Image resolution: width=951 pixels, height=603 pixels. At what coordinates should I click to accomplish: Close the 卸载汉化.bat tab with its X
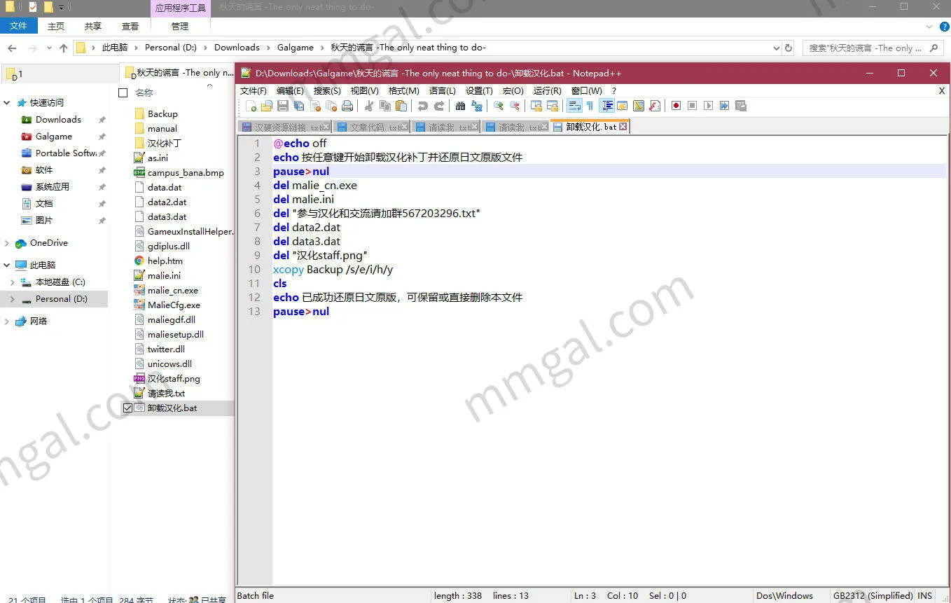pos(623,127)
